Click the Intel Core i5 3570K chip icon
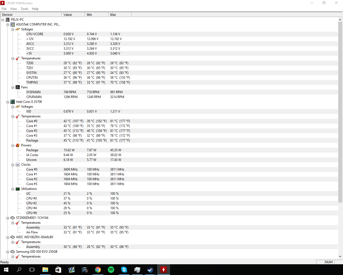 click(13, 102)
